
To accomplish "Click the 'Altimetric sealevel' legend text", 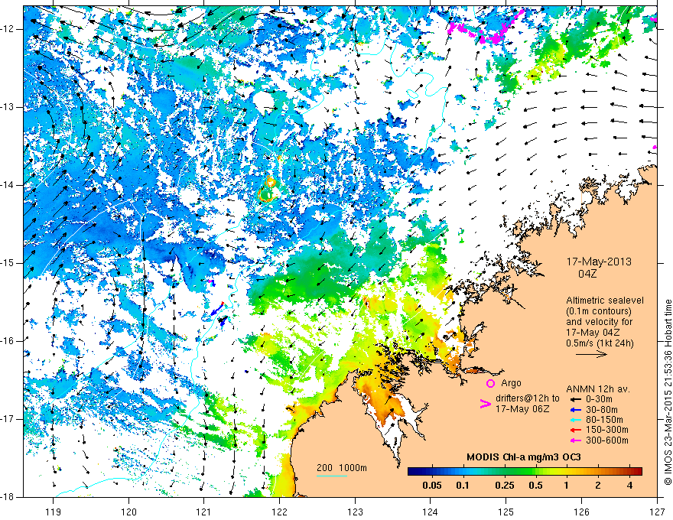I will coord(605,301).
